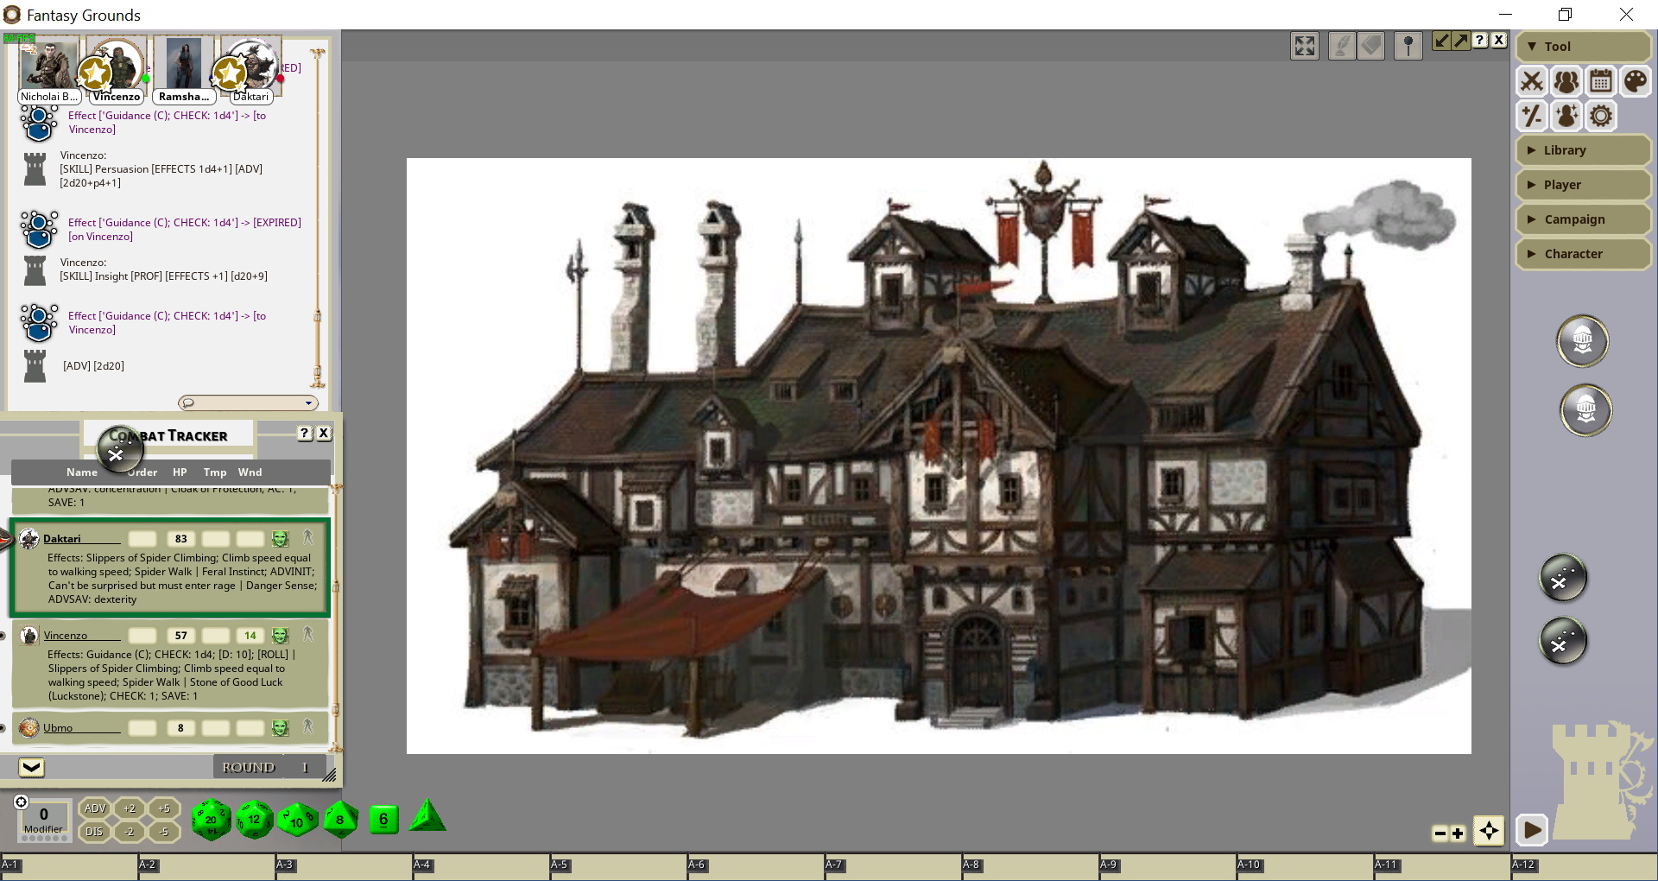The image size is (1658, 881).
Task: Roll the green d4 pyramid die
Action: [x=427, y=816]
